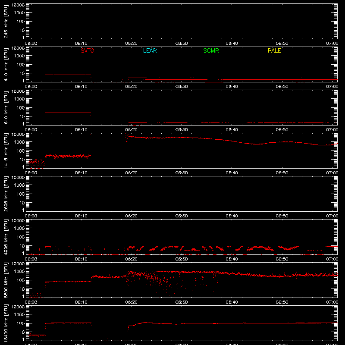This screenshot has width=345, height=345.
Task: Click 06:10 label below the 410 MHz panel
Action: tap(81, 87)
